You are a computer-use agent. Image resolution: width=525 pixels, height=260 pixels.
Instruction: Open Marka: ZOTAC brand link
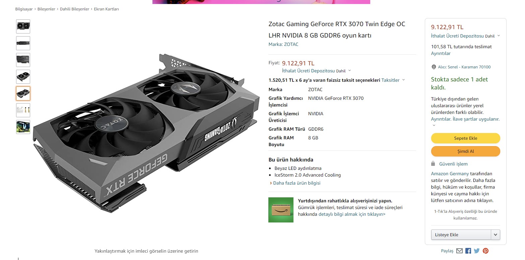[x=283, y=44]
